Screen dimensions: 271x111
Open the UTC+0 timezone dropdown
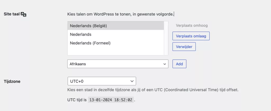tap(102, 81)
